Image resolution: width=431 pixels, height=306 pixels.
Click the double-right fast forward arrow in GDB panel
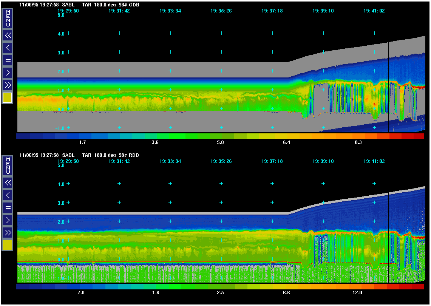8,85
